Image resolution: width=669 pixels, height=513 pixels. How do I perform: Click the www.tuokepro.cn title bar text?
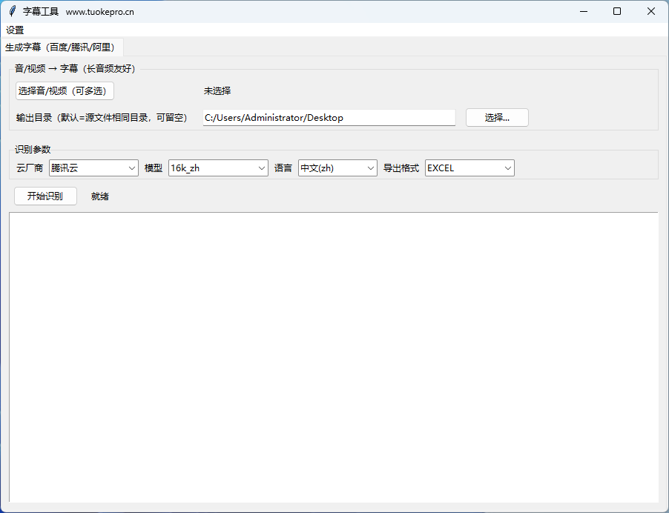pyautogui.click(x=101, y=11)
